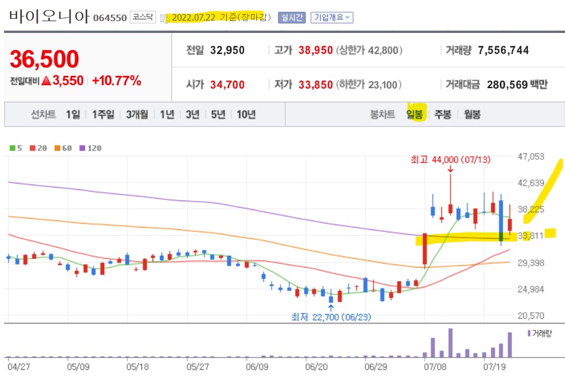This screenshot has width=565, height=381.
Task: Click the green 5-day moving average swatch
Action: pyautogui.click(x=12, y=148)
